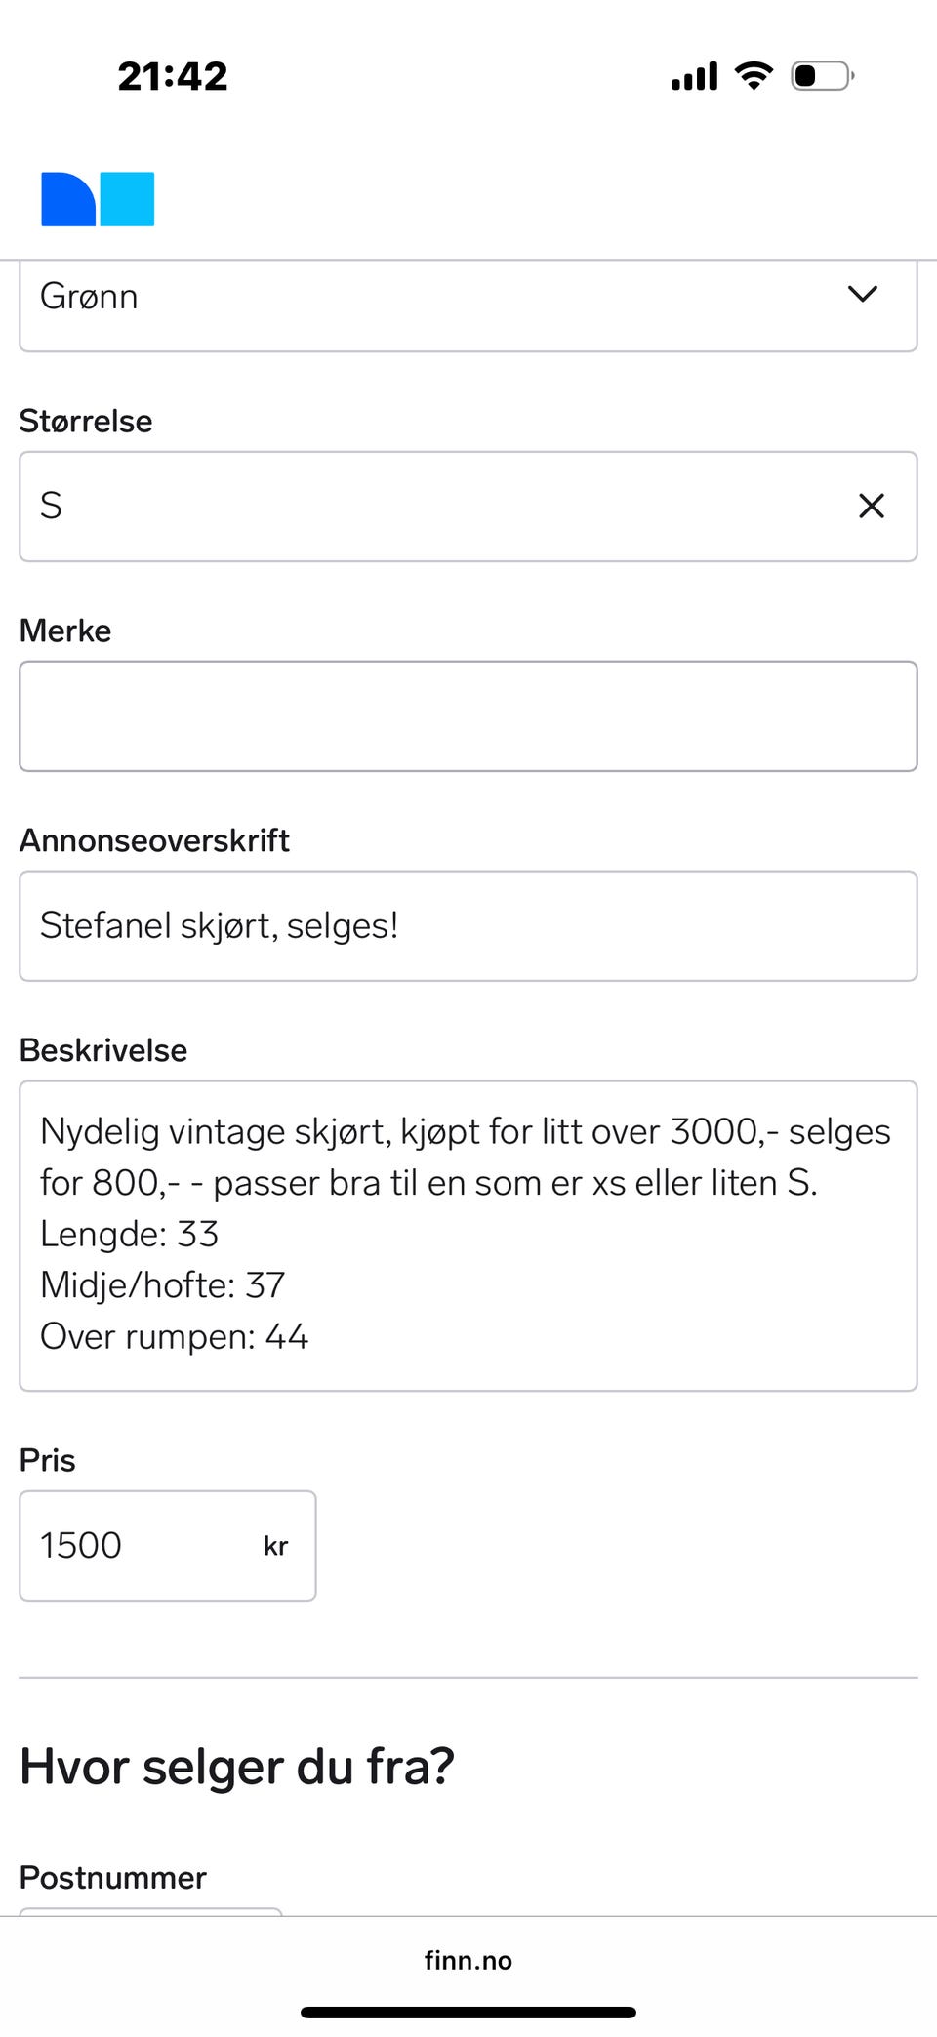
Task: Click the FINN.no logo
Action: 96,198
